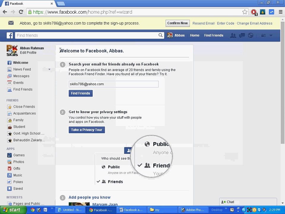
Task: Open the notifications globe icon
Action: click(251, 35)
